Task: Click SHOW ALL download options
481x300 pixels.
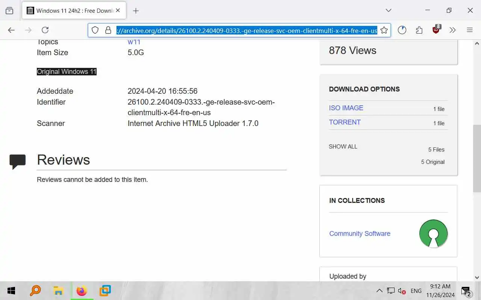Action: [x=343, y=147]
